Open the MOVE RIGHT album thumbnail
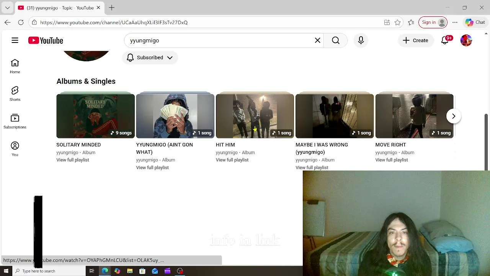Image resolution: width=490 pixels, height=276 pixels. coord(414,116)
